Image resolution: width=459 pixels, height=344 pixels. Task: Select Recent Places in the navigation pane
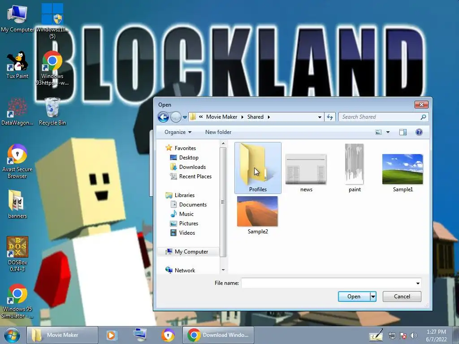[x=191, y=176]
